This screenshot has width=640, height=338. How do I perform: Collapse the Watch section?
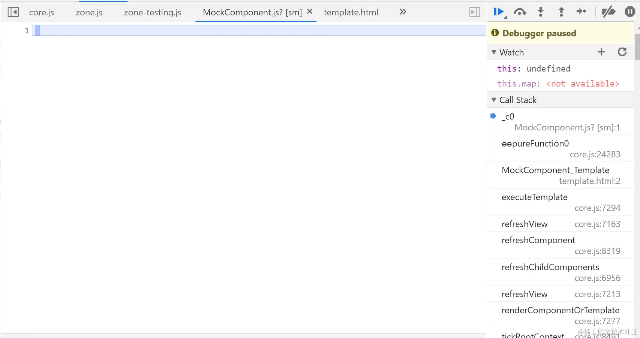click(494, 52)
